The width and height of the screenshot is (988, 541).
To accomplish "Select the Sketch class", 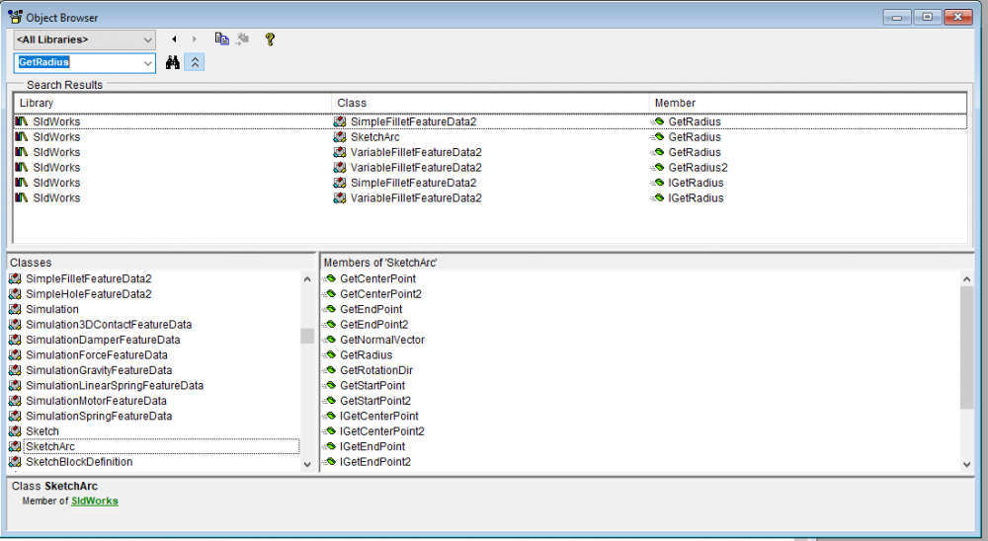I will coord(42,430).
